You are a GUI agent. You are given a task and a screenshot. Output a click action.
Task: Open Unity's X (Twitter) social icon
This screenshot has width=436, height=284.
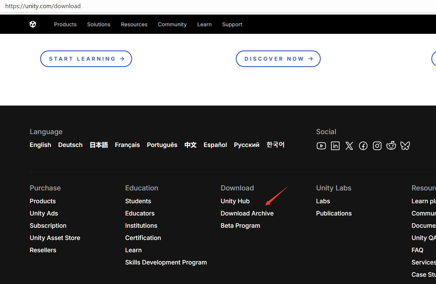point(349,146)
